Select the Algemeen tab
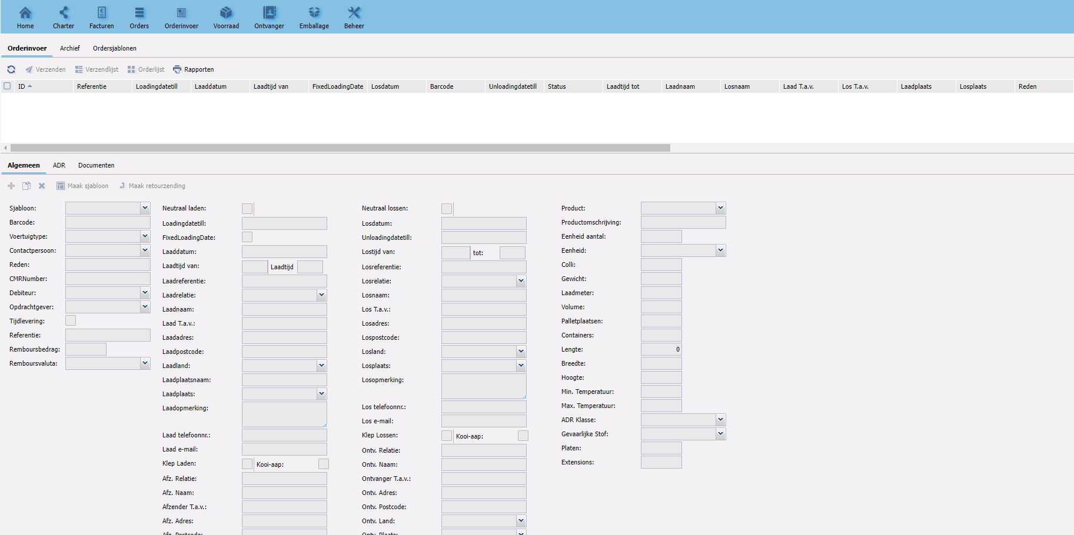 click(x=24, y=165)
